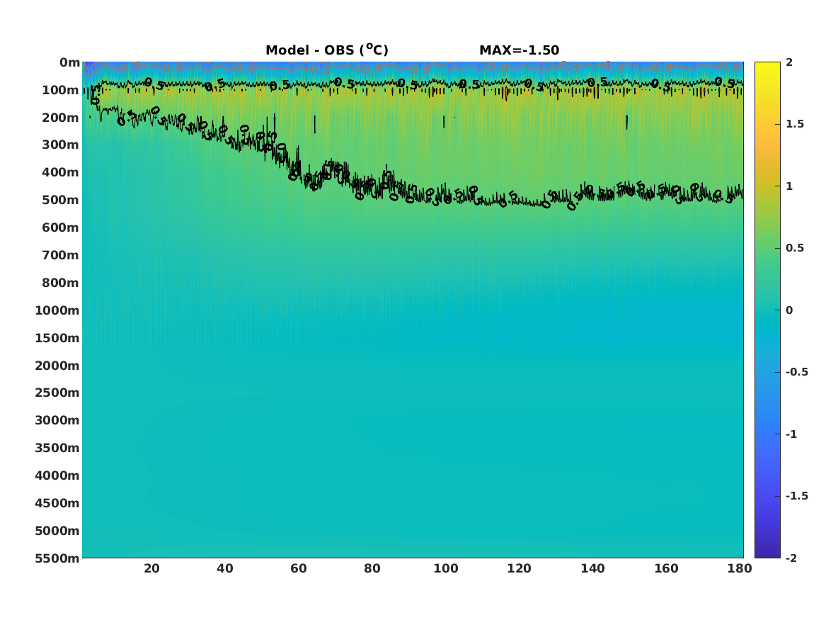Click the '4500m' depth axis label
The height and width of the screenshot is (620, 826).
pyautogui.click(x=57, y=504)
